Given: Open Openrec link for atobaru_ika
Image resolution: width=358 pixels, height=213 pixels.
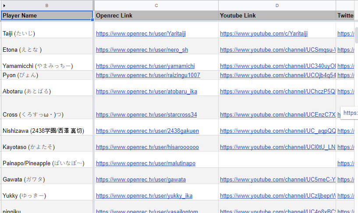Looking at the screenshot, I should (147, 91).
